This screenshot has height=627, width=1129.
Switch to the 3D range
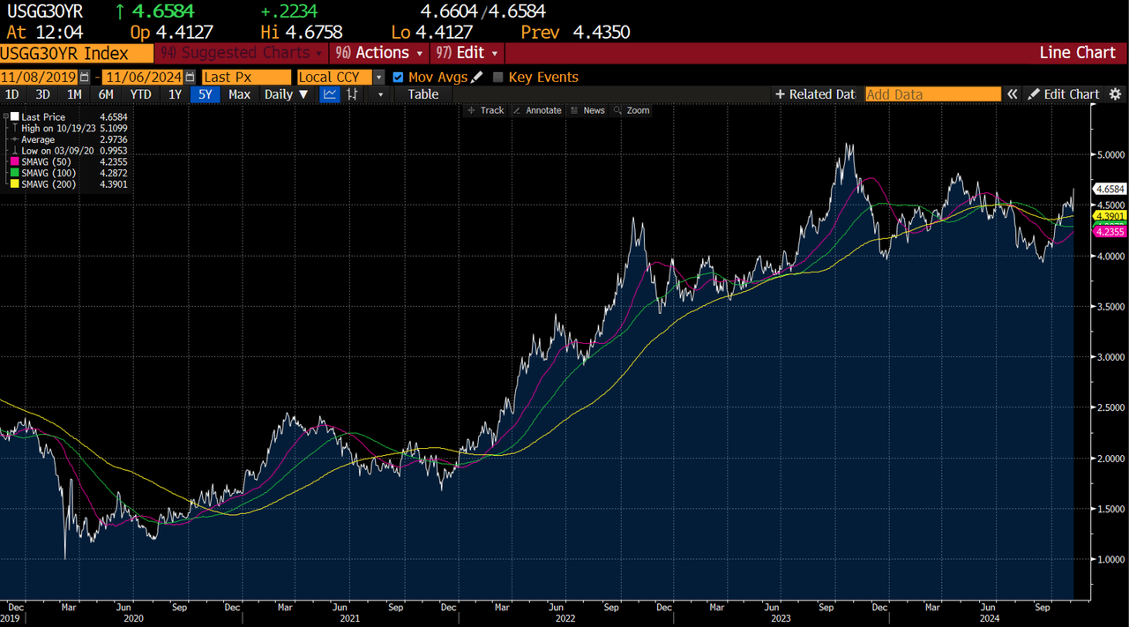[42, 94]
